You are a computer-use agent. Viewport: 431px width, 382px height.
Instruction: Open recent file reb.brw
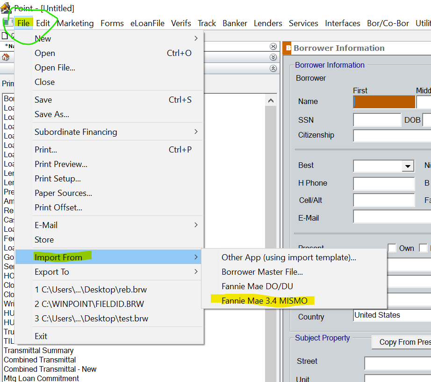pos(91,290)
